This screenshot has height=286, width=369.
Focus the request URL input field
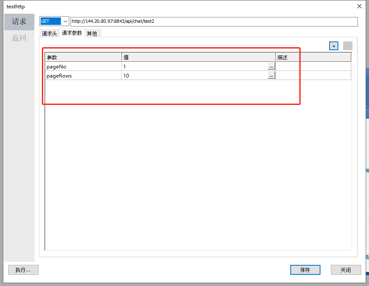214,22
